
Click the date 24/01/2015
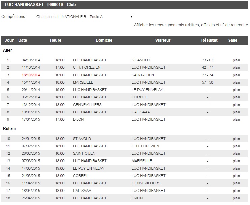point(31,139)
